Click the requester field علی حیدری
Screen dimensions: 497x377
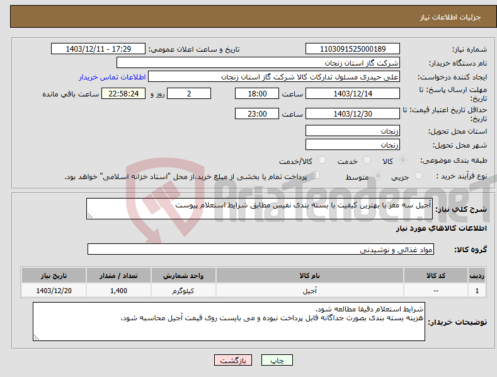[274, 77]
